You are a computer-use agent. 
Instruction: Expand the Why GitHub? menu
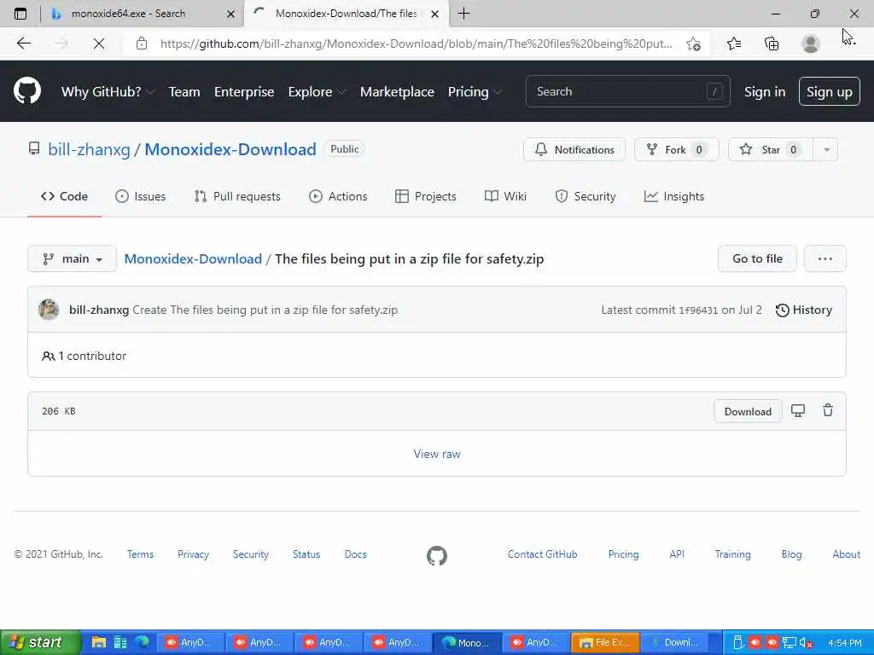click(108, 91)
